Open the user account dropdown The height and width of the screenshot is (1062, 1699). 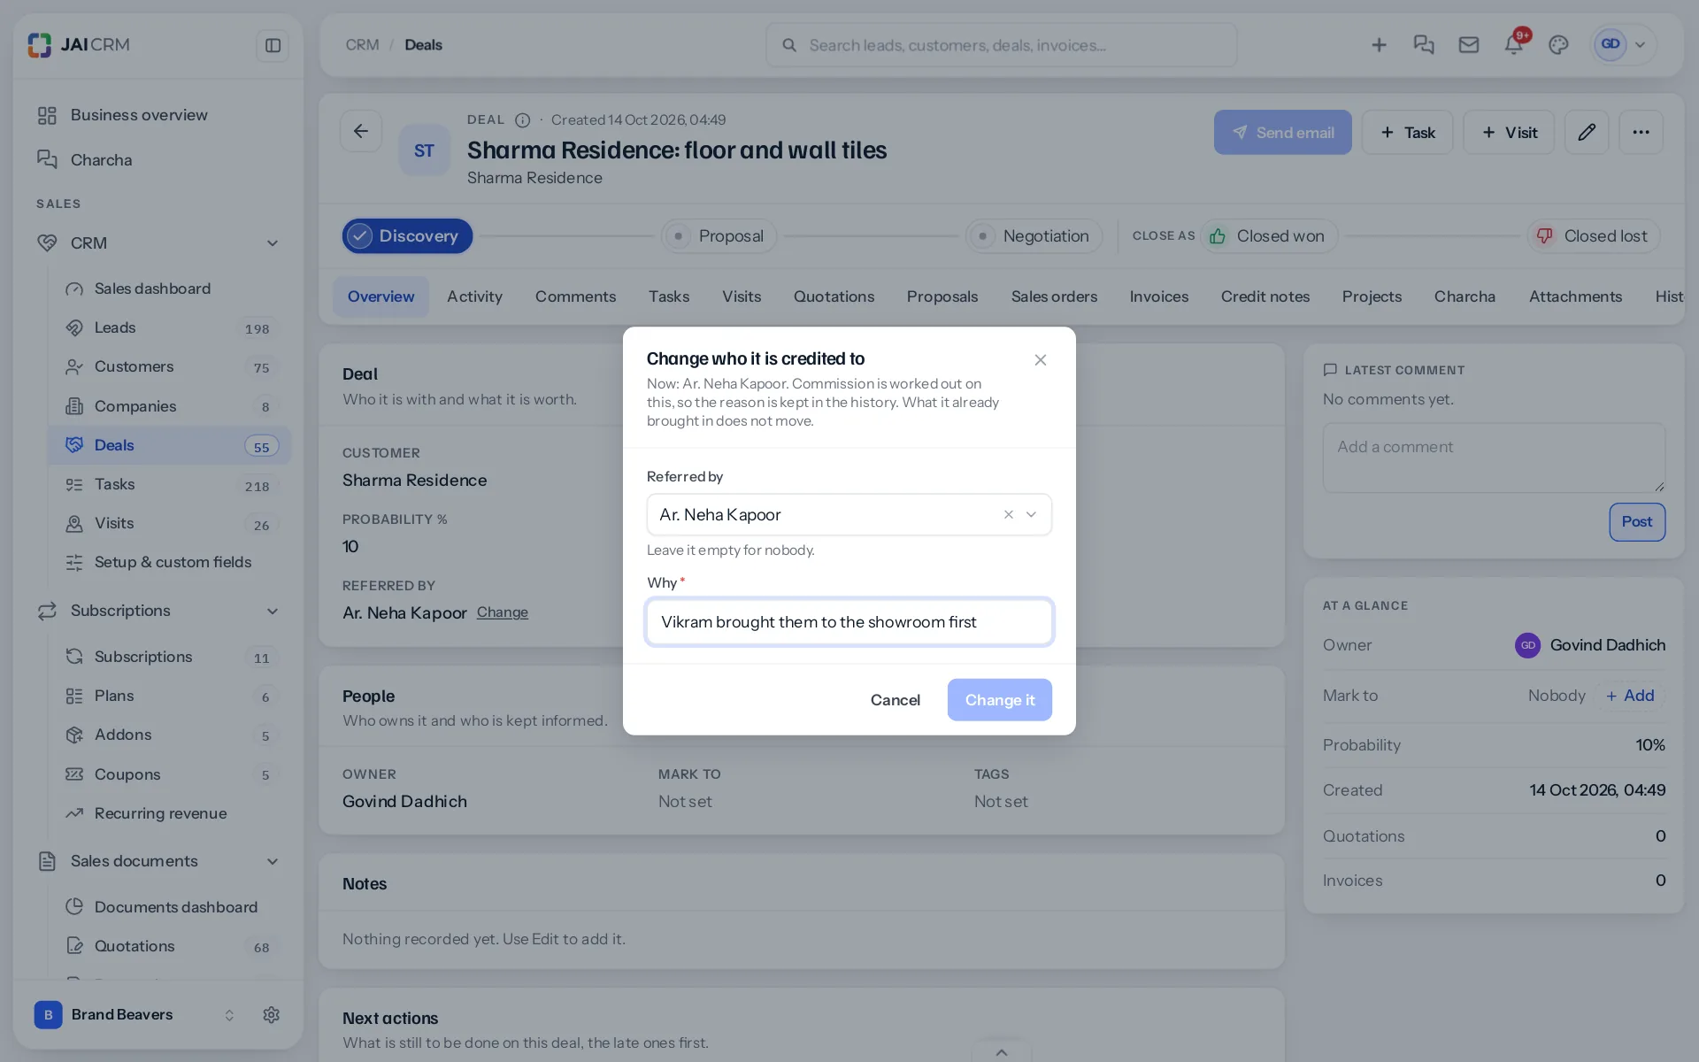[1623, 45]
